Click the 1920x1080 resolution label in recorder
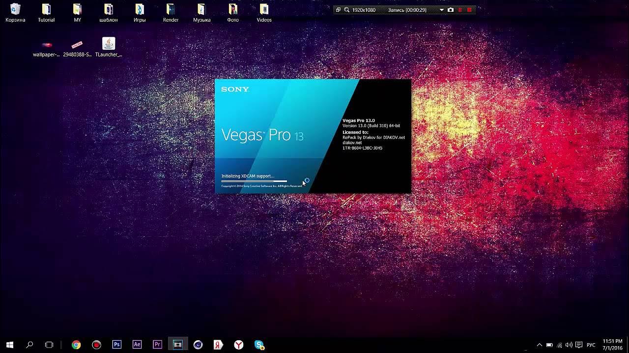This screenshot has height=353, width=629. click(364, 10)
